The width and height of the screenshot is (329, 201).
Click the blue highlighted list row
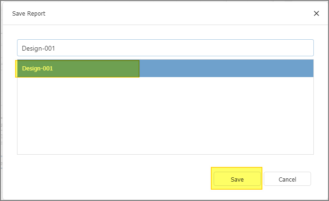pos(227,69)
